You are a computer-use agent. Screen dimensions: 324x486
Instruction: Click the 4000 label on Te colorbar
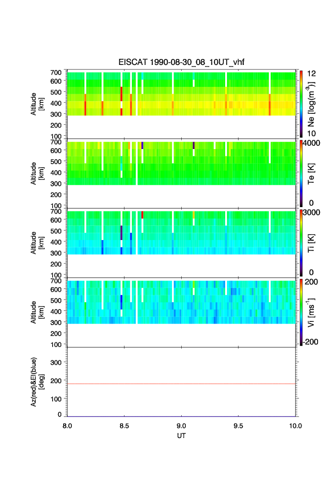pyautogui.click(x=311, y=143)
